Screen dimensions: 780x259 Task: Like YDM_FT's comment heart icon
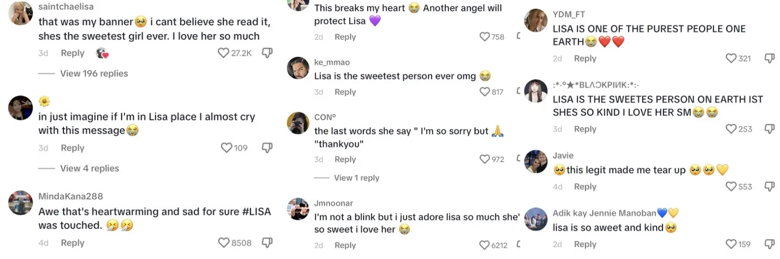(x=731, y=59)
